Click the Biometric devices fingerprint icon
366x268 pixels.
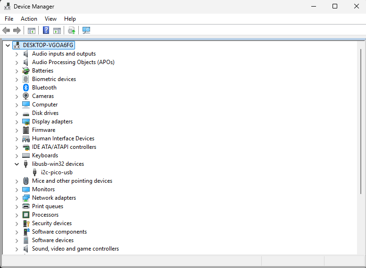pos(25,79)
